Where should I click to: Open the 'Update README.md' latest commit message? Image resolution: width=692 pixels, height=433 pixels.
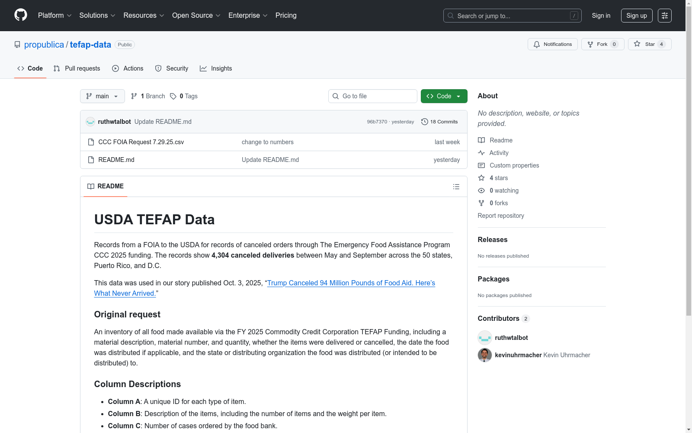163,122
